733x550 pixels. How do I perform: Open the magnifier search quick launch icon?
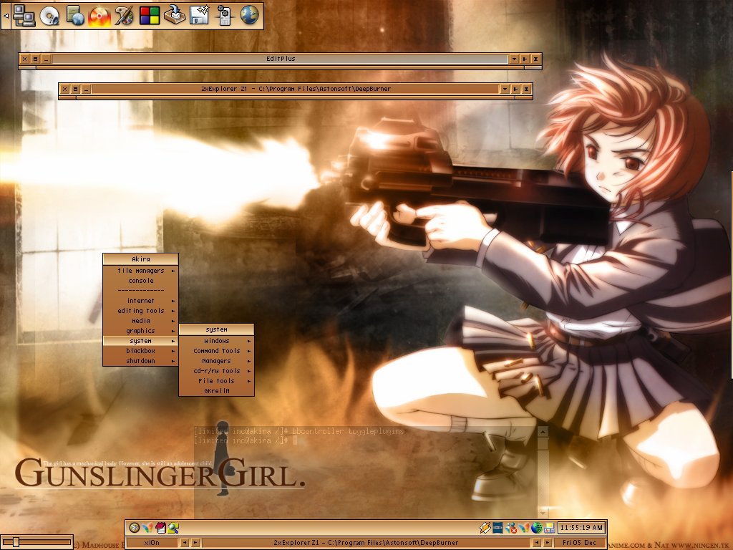[173, 528]
